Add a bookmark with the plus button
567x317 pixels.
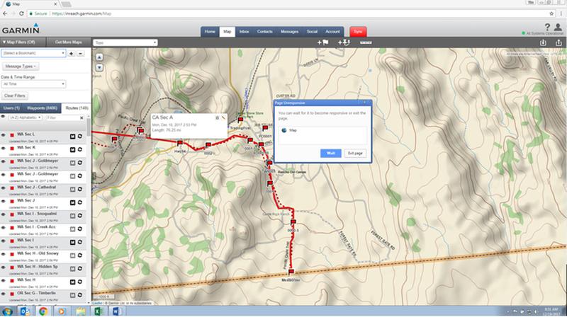(72, 53)
